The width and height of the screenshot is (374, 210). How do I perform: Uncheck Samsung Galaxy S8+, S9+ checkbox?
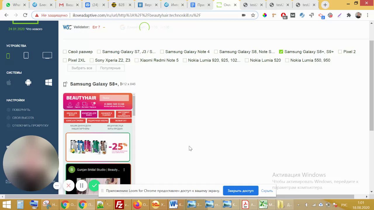281,52
